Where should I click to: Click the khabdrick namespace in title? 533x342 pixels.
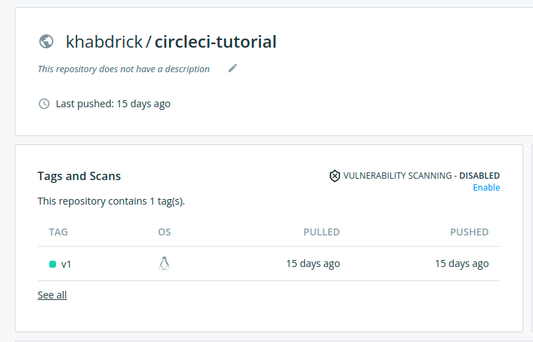click(x=104, y=42)
